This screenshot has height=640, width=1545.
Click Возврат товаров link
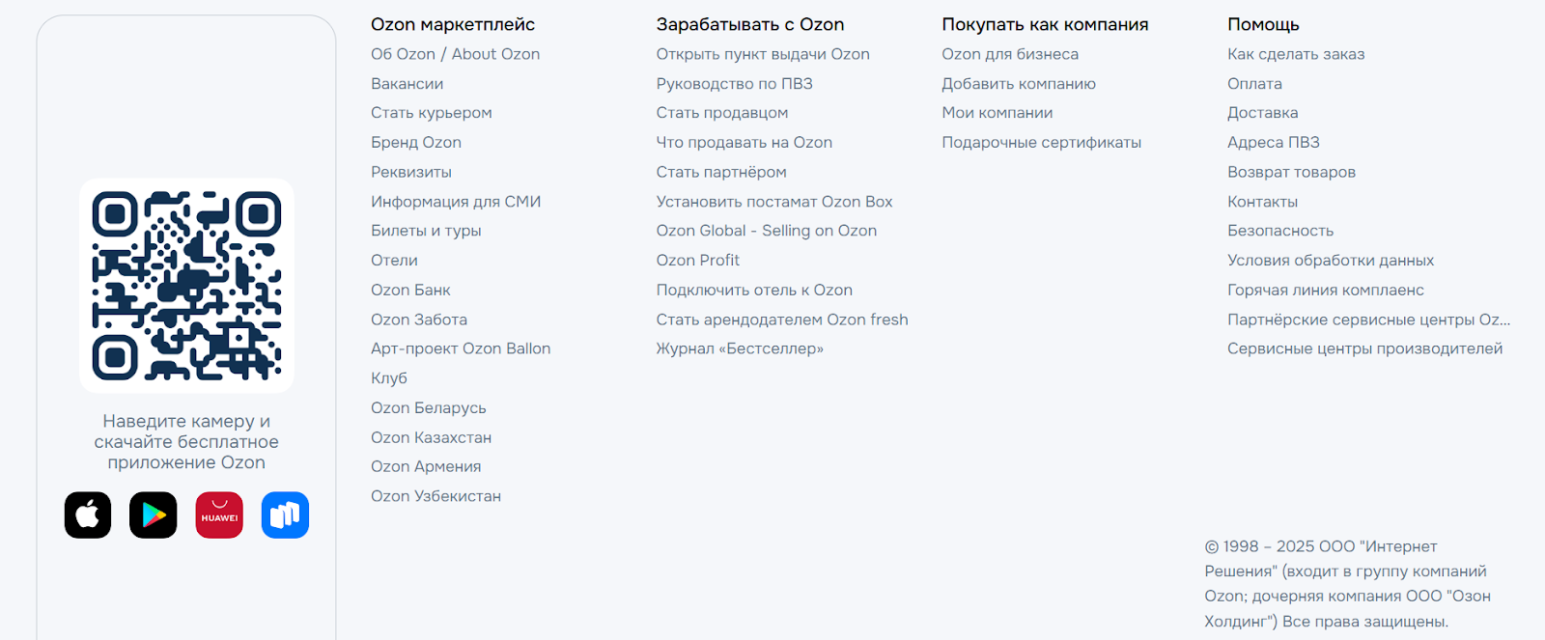point(1291,171)
